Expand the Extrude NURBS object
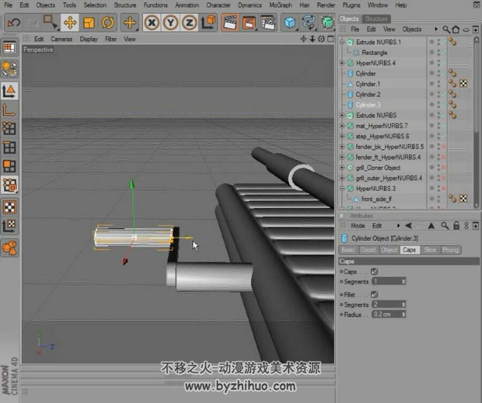Screen dimensions: 482x403 (x=342, y=115)
